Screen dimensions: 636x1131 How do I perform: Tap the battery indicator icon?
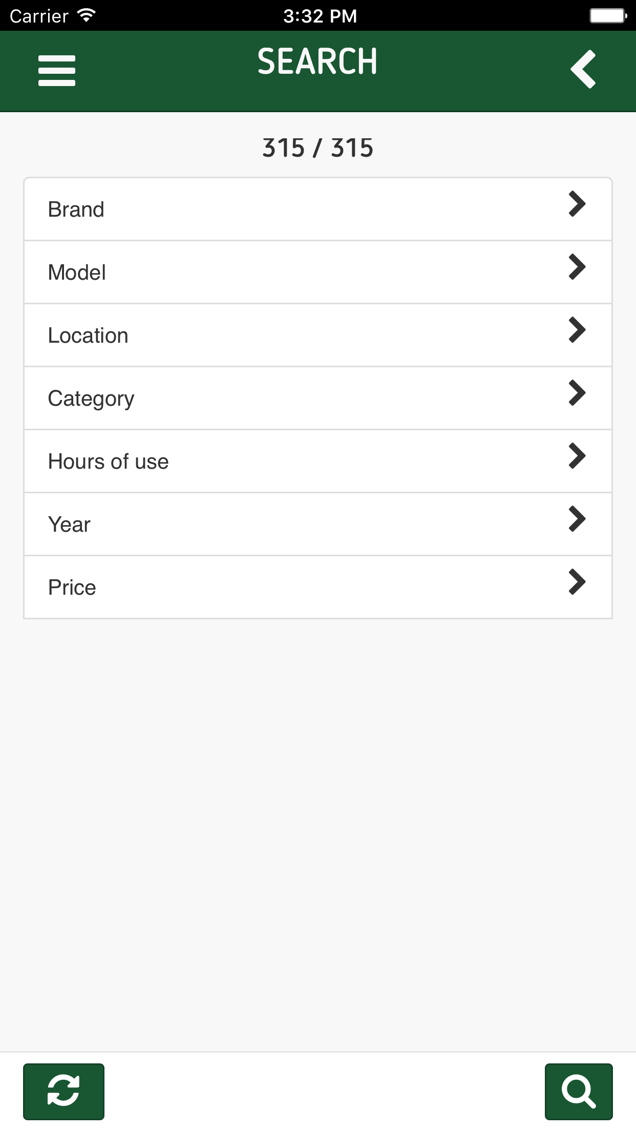point(608,16)
